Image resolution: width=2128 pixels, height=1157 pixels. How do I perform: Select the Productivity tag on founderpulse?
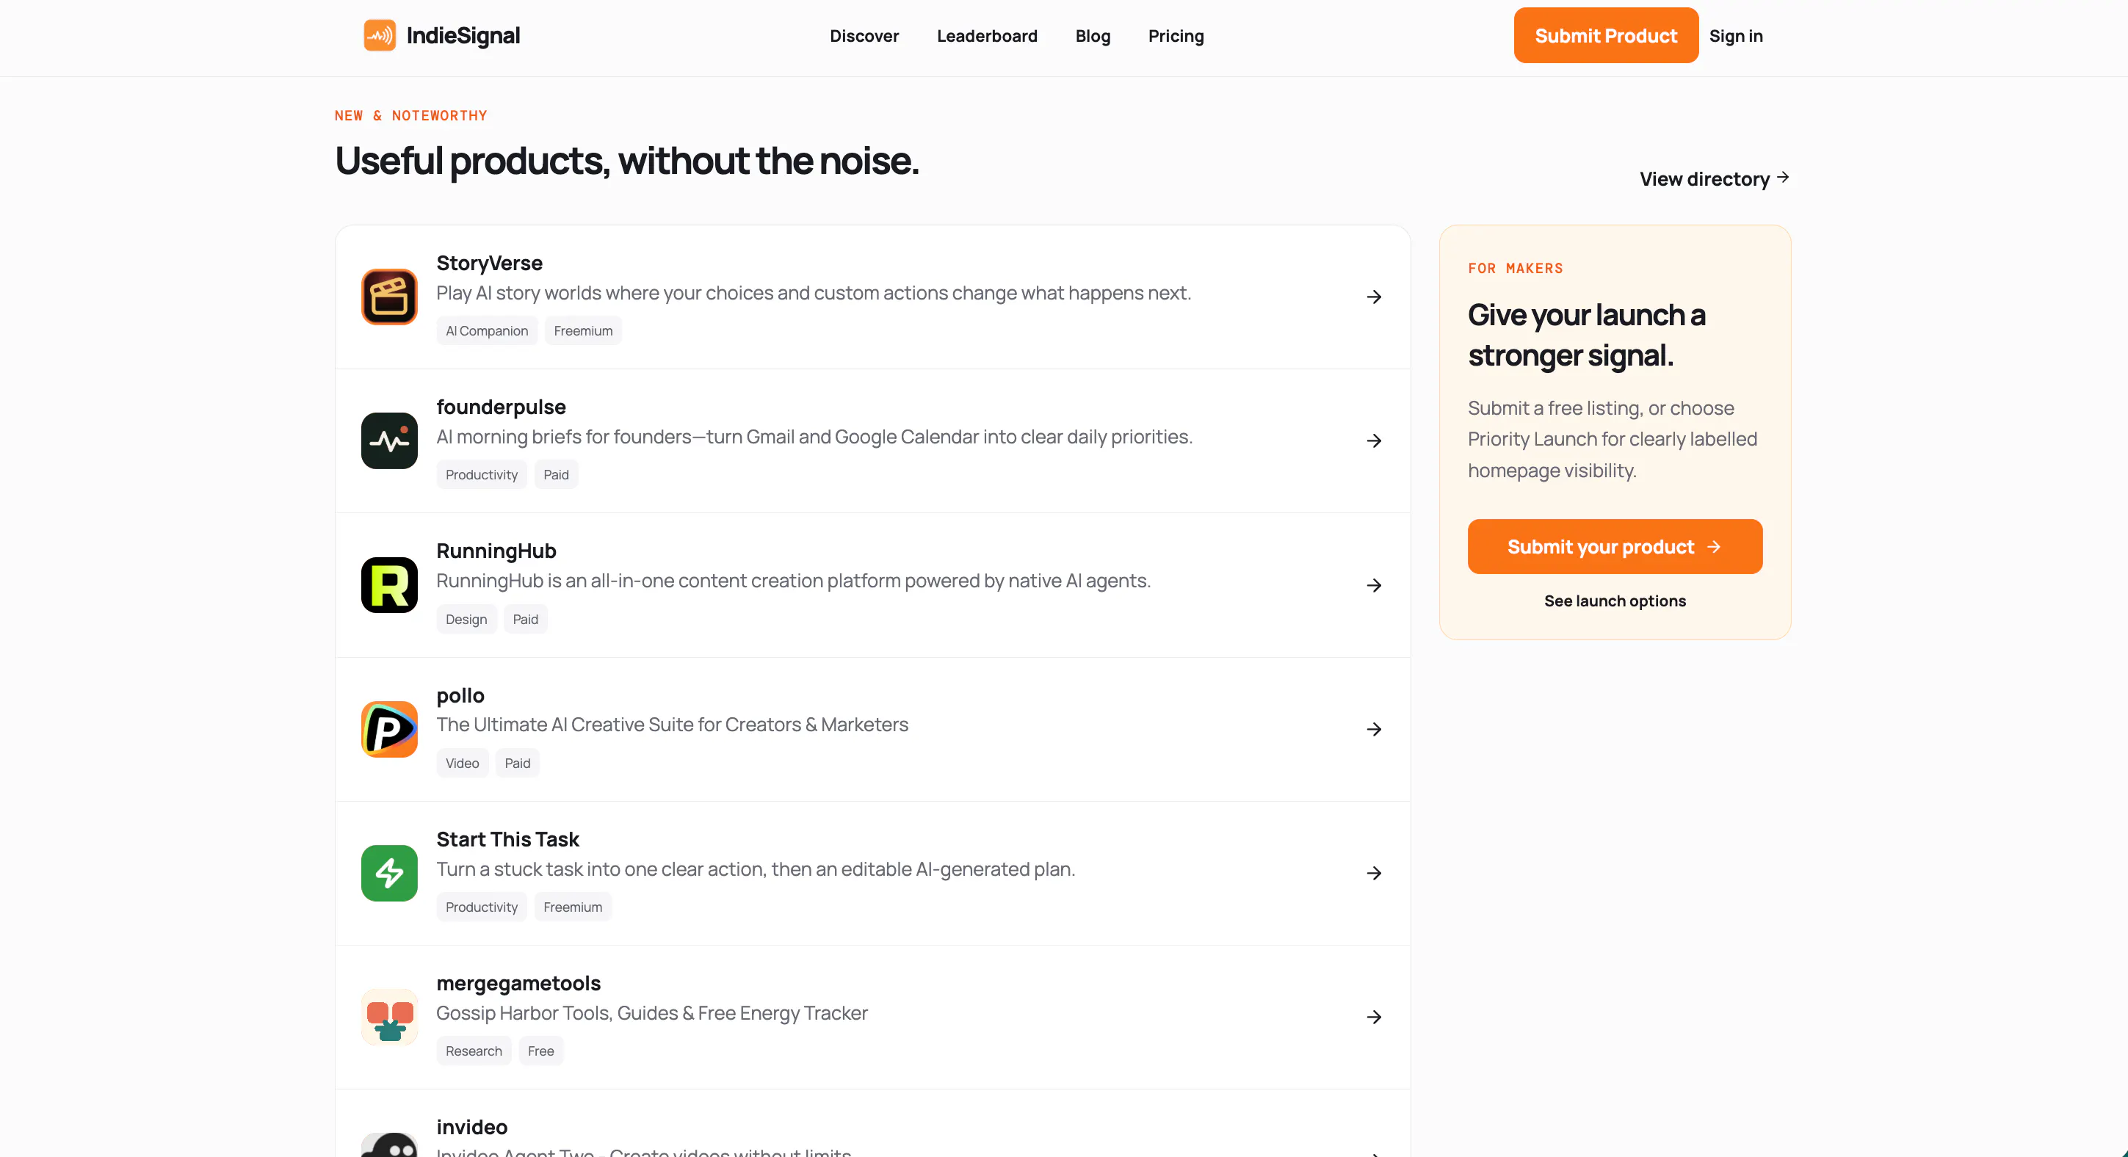point(482,475)
